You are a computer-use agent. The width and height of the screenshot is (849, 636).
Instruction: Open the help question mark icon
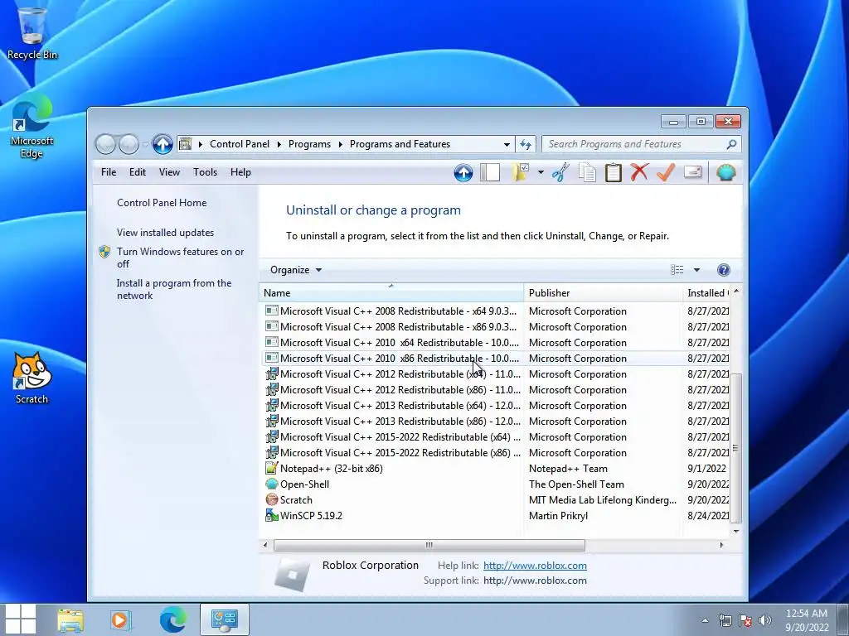pos(723,270)
